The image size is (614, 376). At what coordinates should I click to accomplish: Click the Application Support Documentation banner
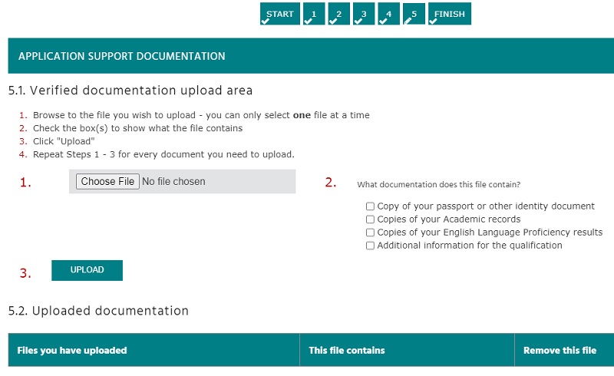tap(307, 56)
